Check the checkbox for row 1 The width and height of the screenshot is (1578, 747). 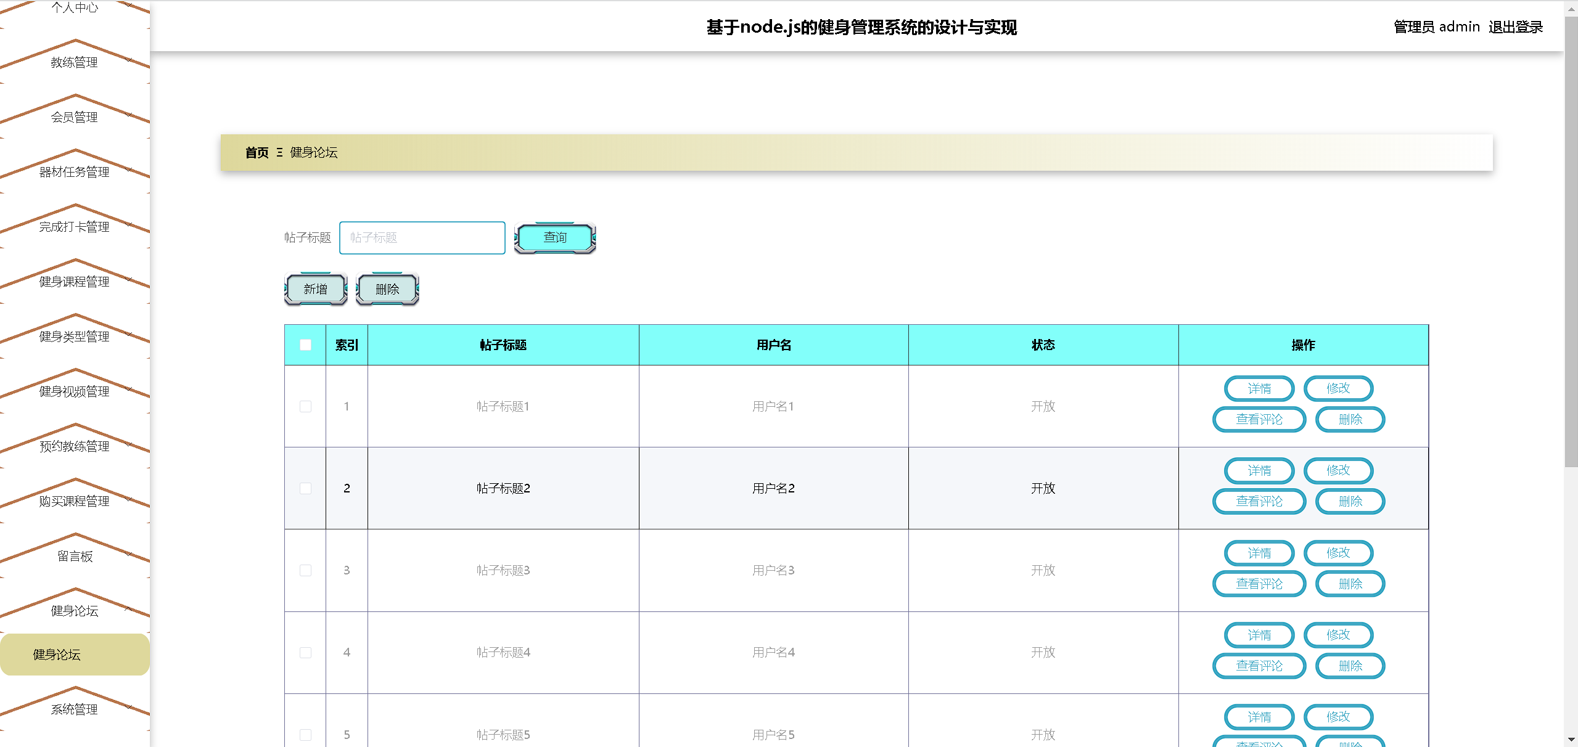(305, 407)
